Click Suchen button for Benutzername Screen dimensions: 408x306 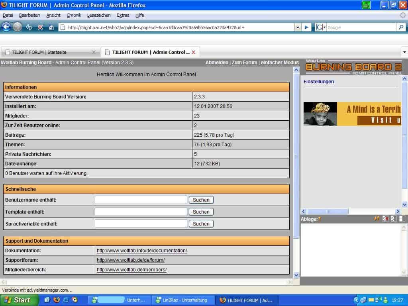[201, 200]
